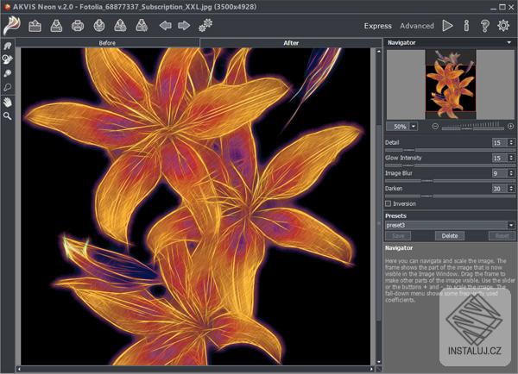This screenshot has width=518, height=374.
Task: Select the history brush tool
Action: click(7, 59)
